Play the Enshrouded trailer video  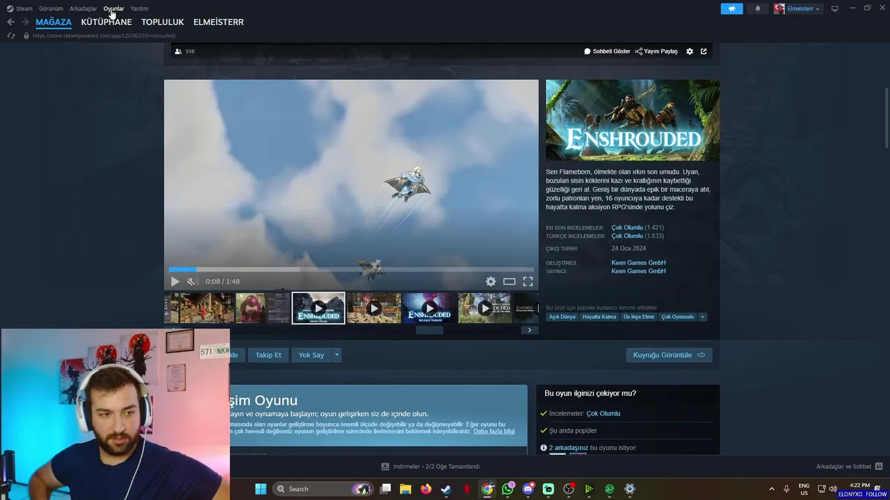(175, 281)
